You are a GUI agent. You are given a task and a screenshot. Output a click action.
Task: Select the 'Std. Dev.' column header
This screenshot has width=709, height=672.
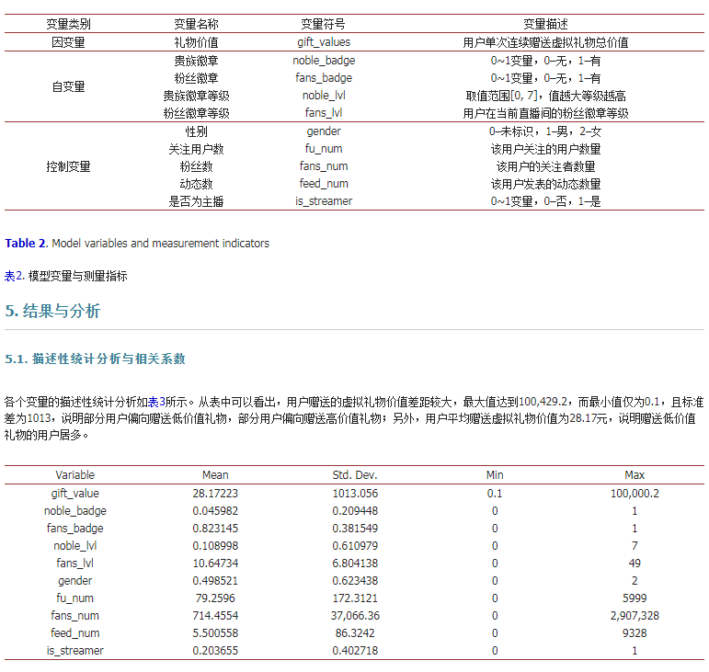[x=355, y=475]
